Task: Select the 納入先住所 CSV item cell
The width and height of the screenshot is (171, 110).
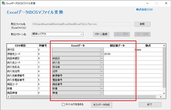Action: coord(22,71)
